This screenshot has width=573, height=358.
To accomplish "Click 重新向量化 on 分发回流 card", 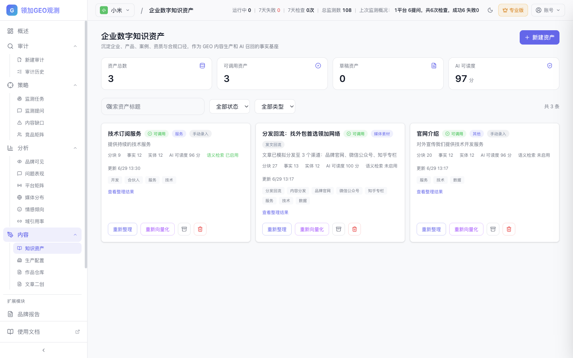I will point(312,229).
